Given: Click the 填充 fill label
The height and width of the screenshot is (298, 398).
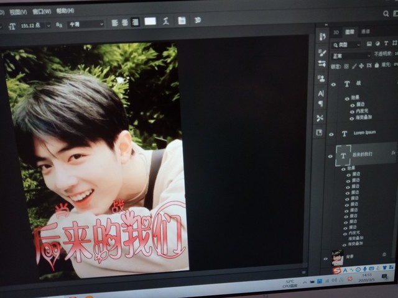Looking at the screenshot, I should click(x=386, y=65).
